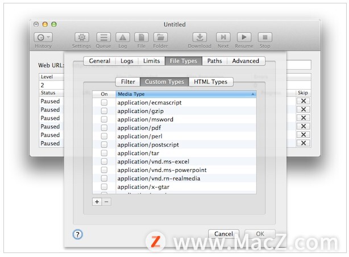The image size is (349, 257).
Task: Open Settings from the toolbar gear
Action: click(82, 37)
